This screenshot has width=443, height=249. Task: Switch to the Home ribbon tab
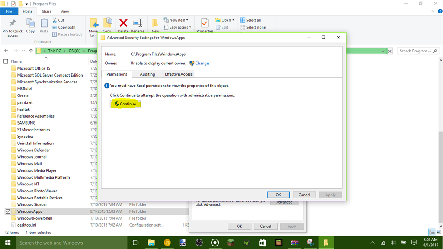point(27,11)
